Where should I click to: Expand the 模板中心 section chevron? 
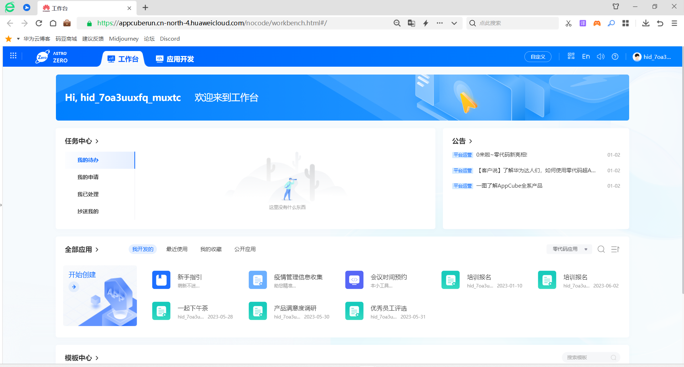pos(97,358)
